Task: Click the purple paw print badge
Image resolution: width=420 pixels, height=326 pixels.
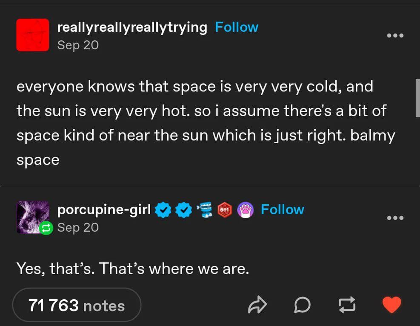Action: [x=246, y=210]
